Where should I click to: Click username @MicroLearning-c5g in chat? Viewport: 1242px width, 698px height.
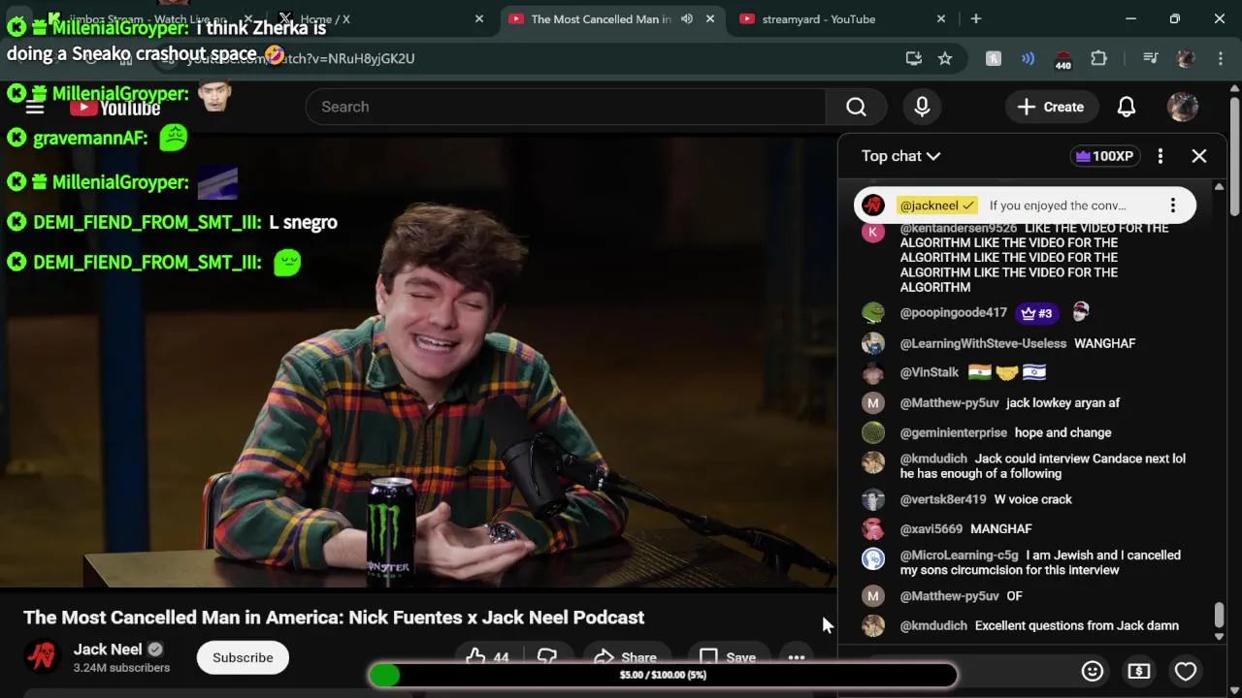pos(960,555)
